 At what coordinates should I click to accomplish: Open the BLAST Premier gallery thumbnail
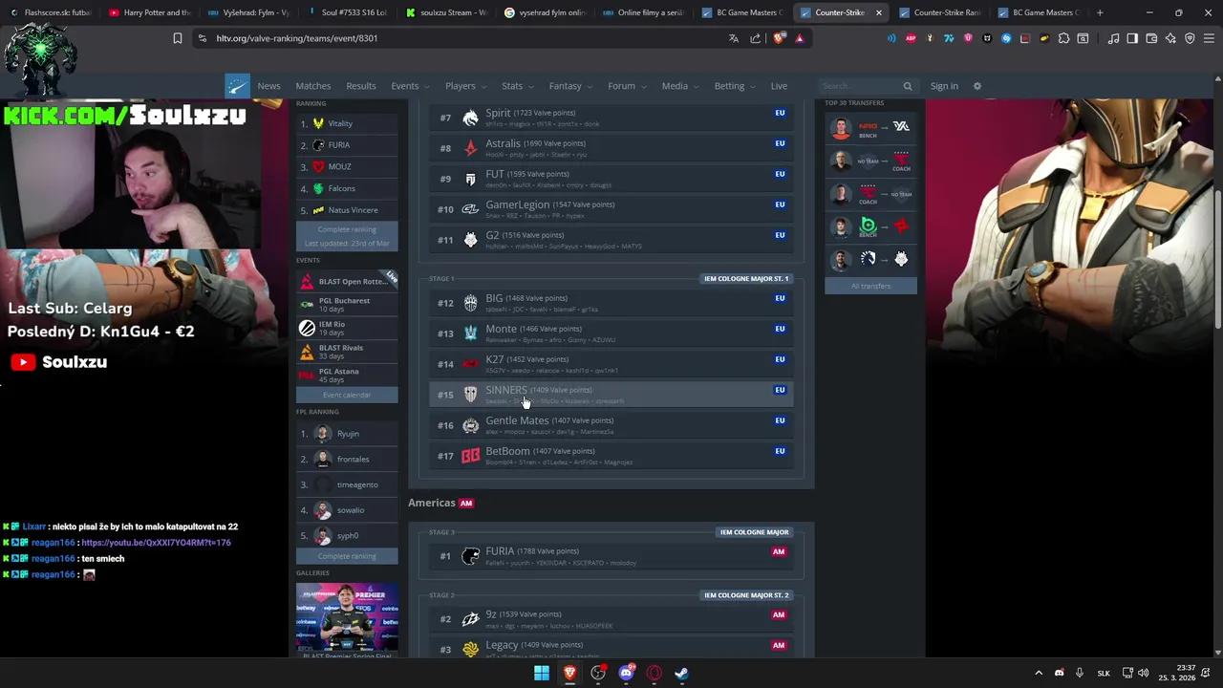pyautogui.click(x=348, y=617)
